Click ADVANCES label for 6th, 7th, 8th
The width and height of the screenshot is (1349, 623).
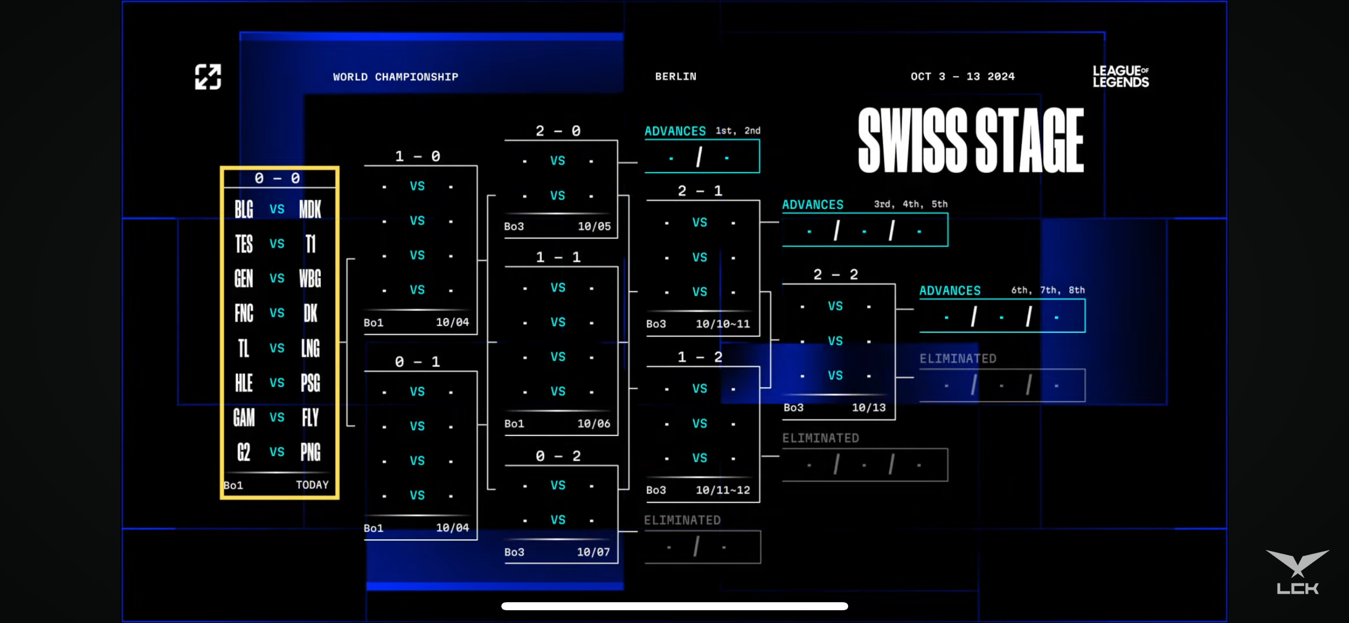pyautogui.click(x=950, y=291)
